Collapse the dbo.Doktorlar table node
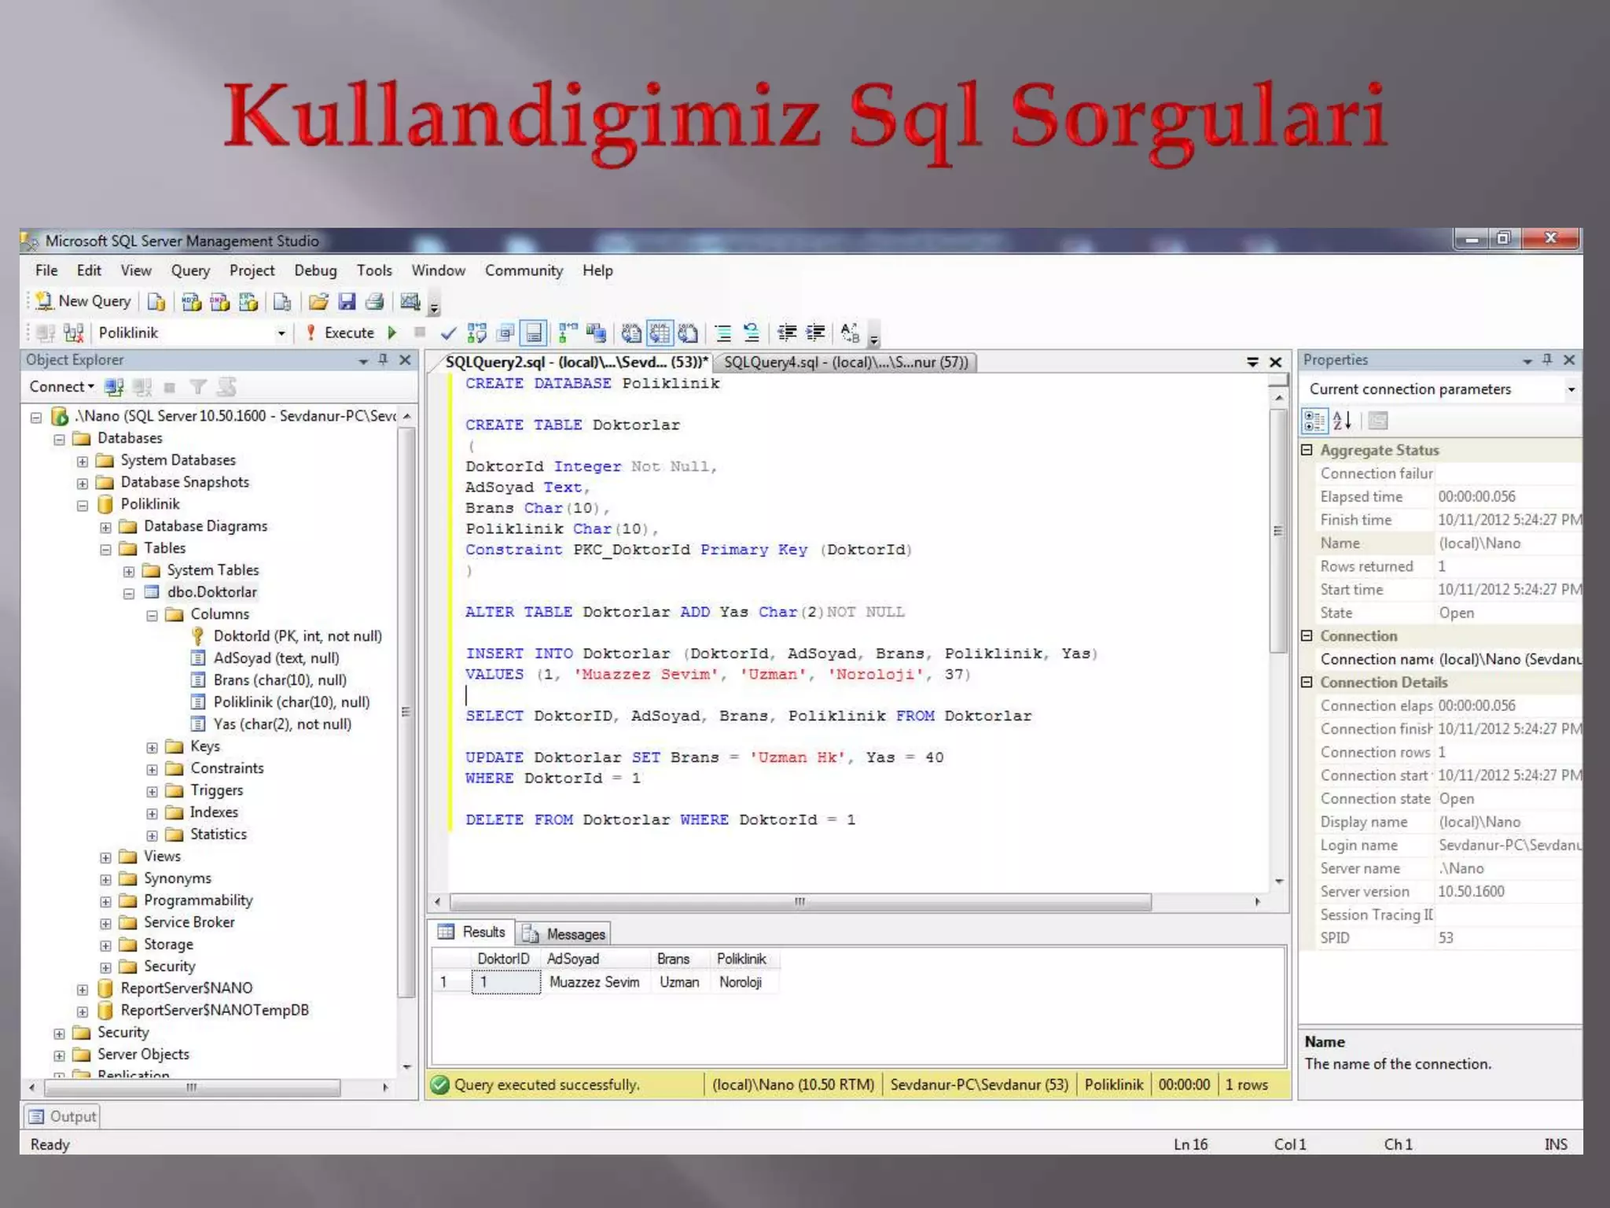The image size is (1610, 1208). click(x=129, y=594)
